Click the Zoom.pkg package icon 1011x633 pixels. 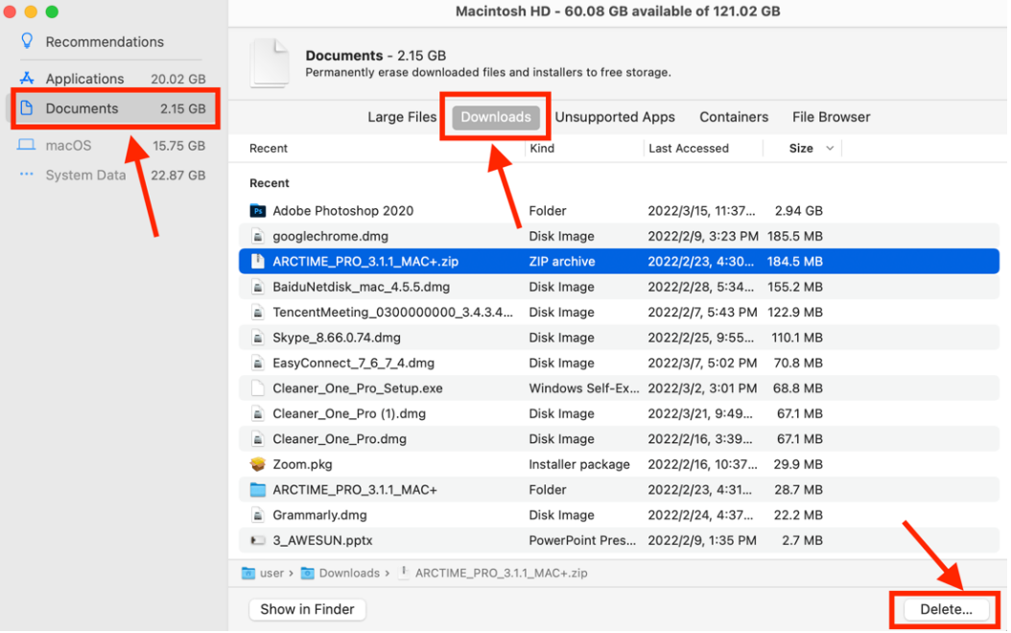tap(257, 464)
